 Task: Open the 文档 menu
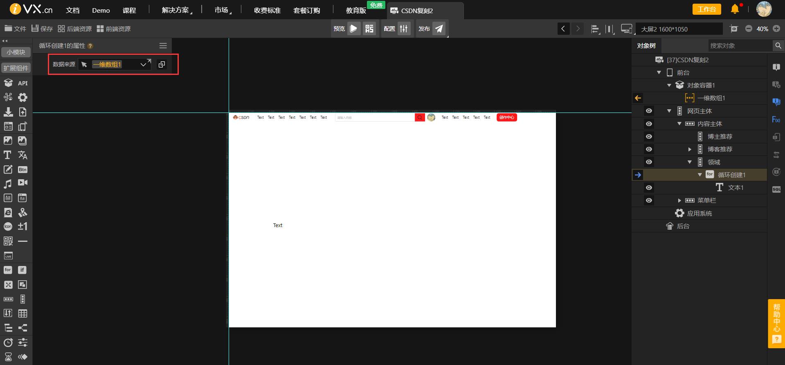[73, 10]
